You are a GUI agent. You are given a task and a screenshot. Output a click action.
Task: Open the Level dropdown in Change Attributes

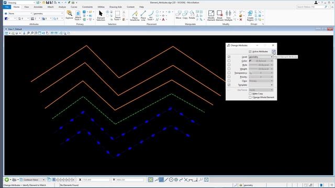click(x=261, y=57)
